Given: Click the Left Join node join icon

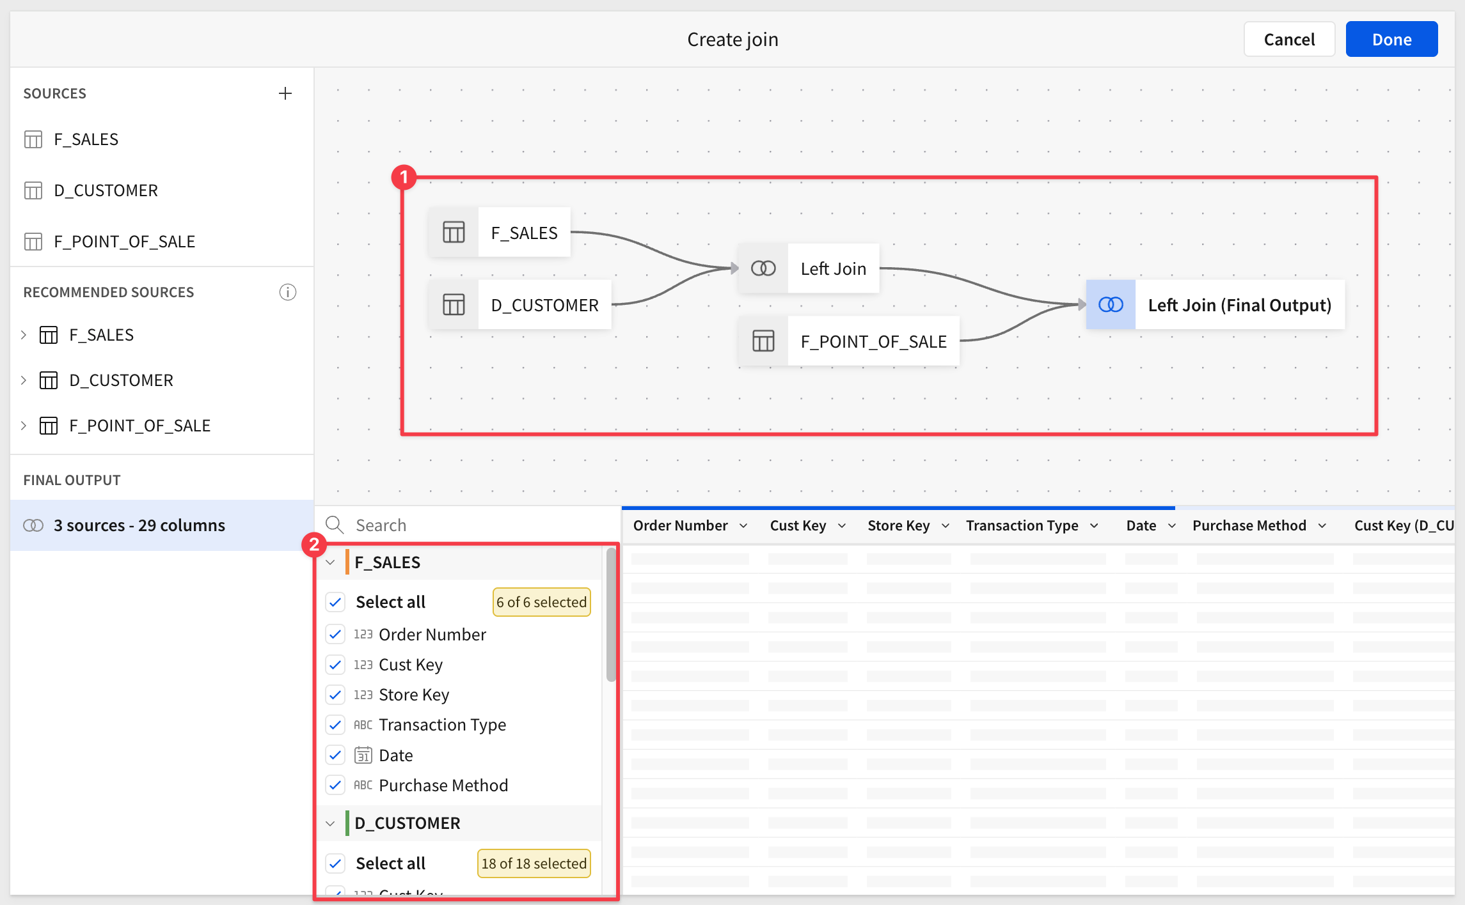Looking at the screenshot, I should point(763,268).
